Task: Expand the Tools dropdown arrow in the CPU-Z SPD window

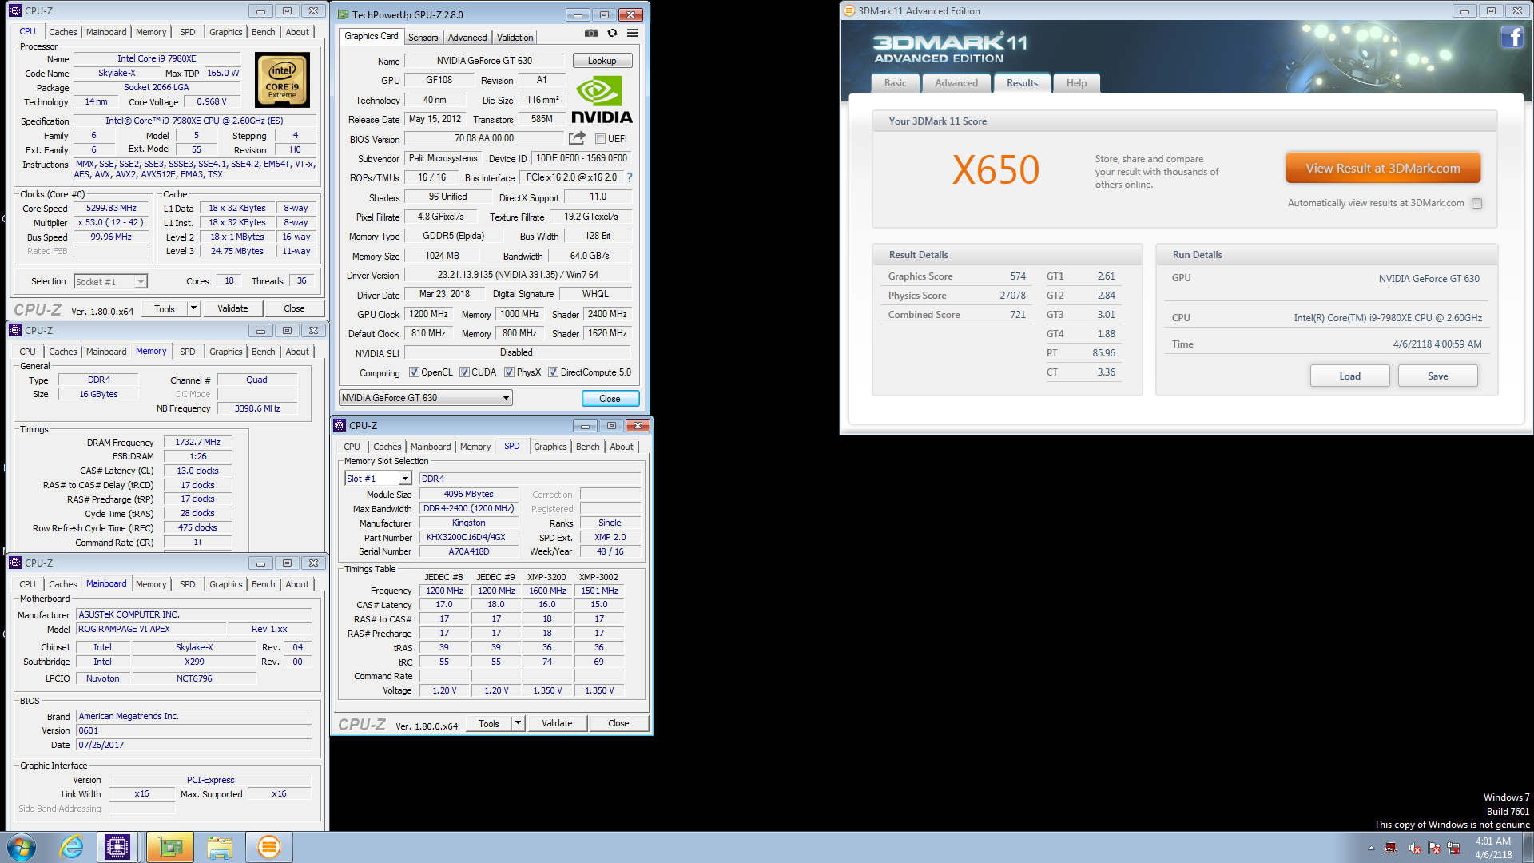Action: click(x=518, y=723)
